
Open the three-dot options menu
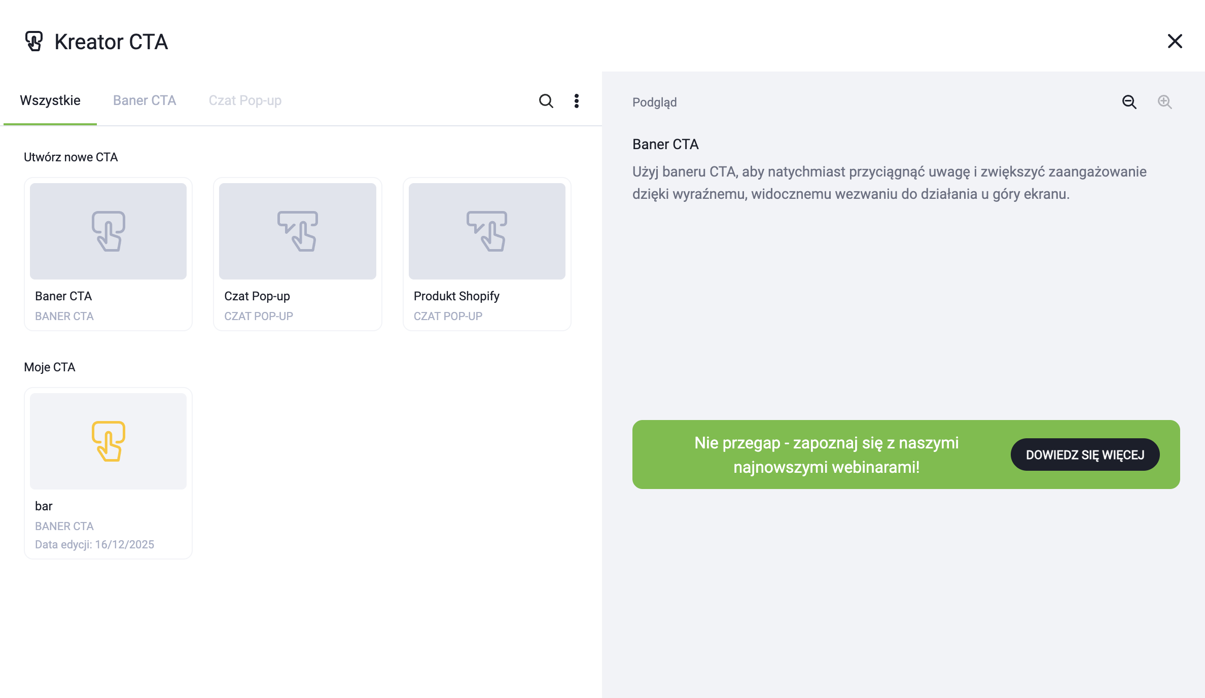pyautogui.click(x=577, y=101)
